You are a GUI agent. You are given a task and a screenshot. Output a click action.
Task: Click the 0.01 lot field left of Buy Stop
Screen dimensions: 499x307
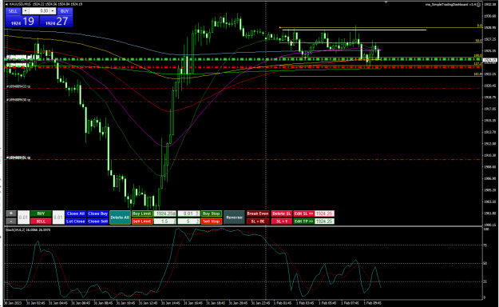coord(188,213)
